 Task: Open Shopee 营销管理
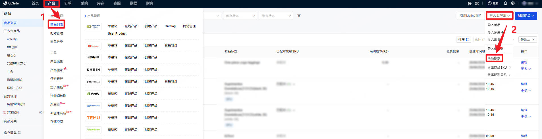coord(171,45)
